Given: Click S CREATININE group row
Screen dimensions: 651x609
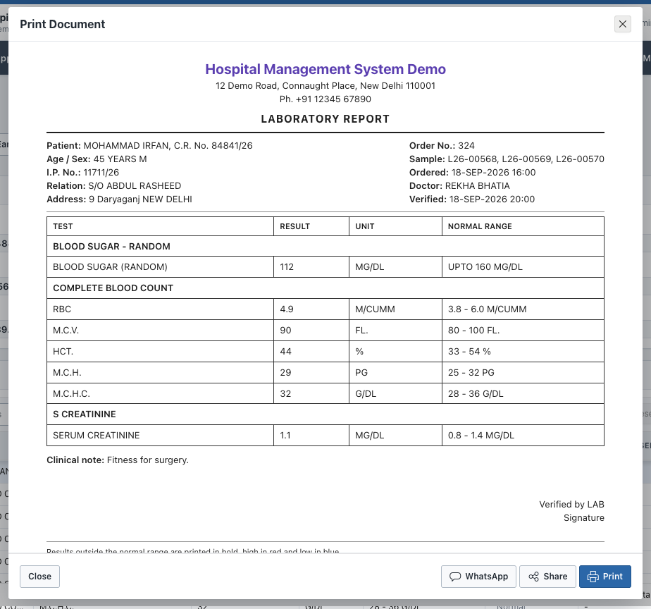Looking at the screenshot, I should click(x=325, y=414).
